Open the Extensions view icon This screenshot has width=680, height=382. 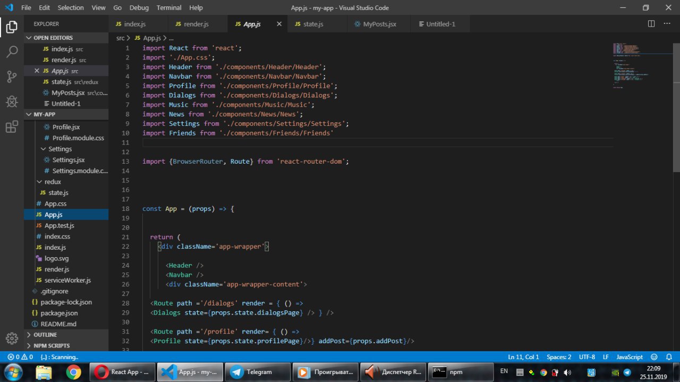(x=12, y=126)
